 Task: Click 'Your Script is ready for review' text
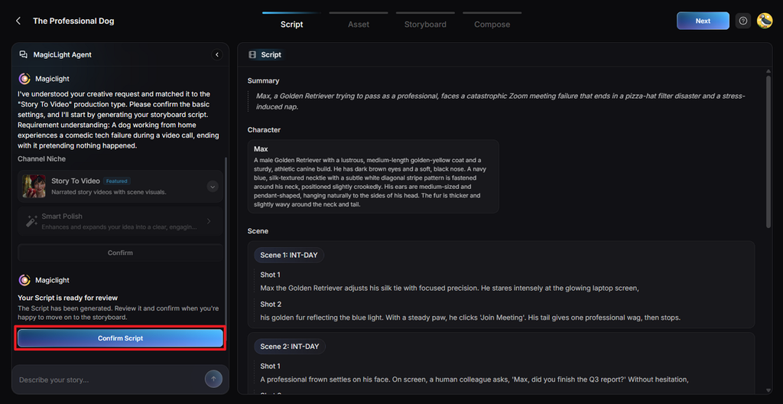pyautogui.click(x=68, y=298)
